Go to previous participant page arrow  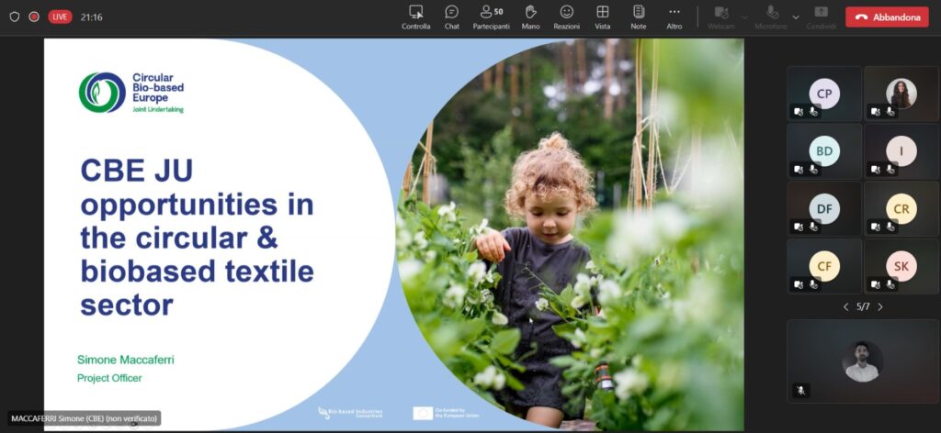coord(845,306)
